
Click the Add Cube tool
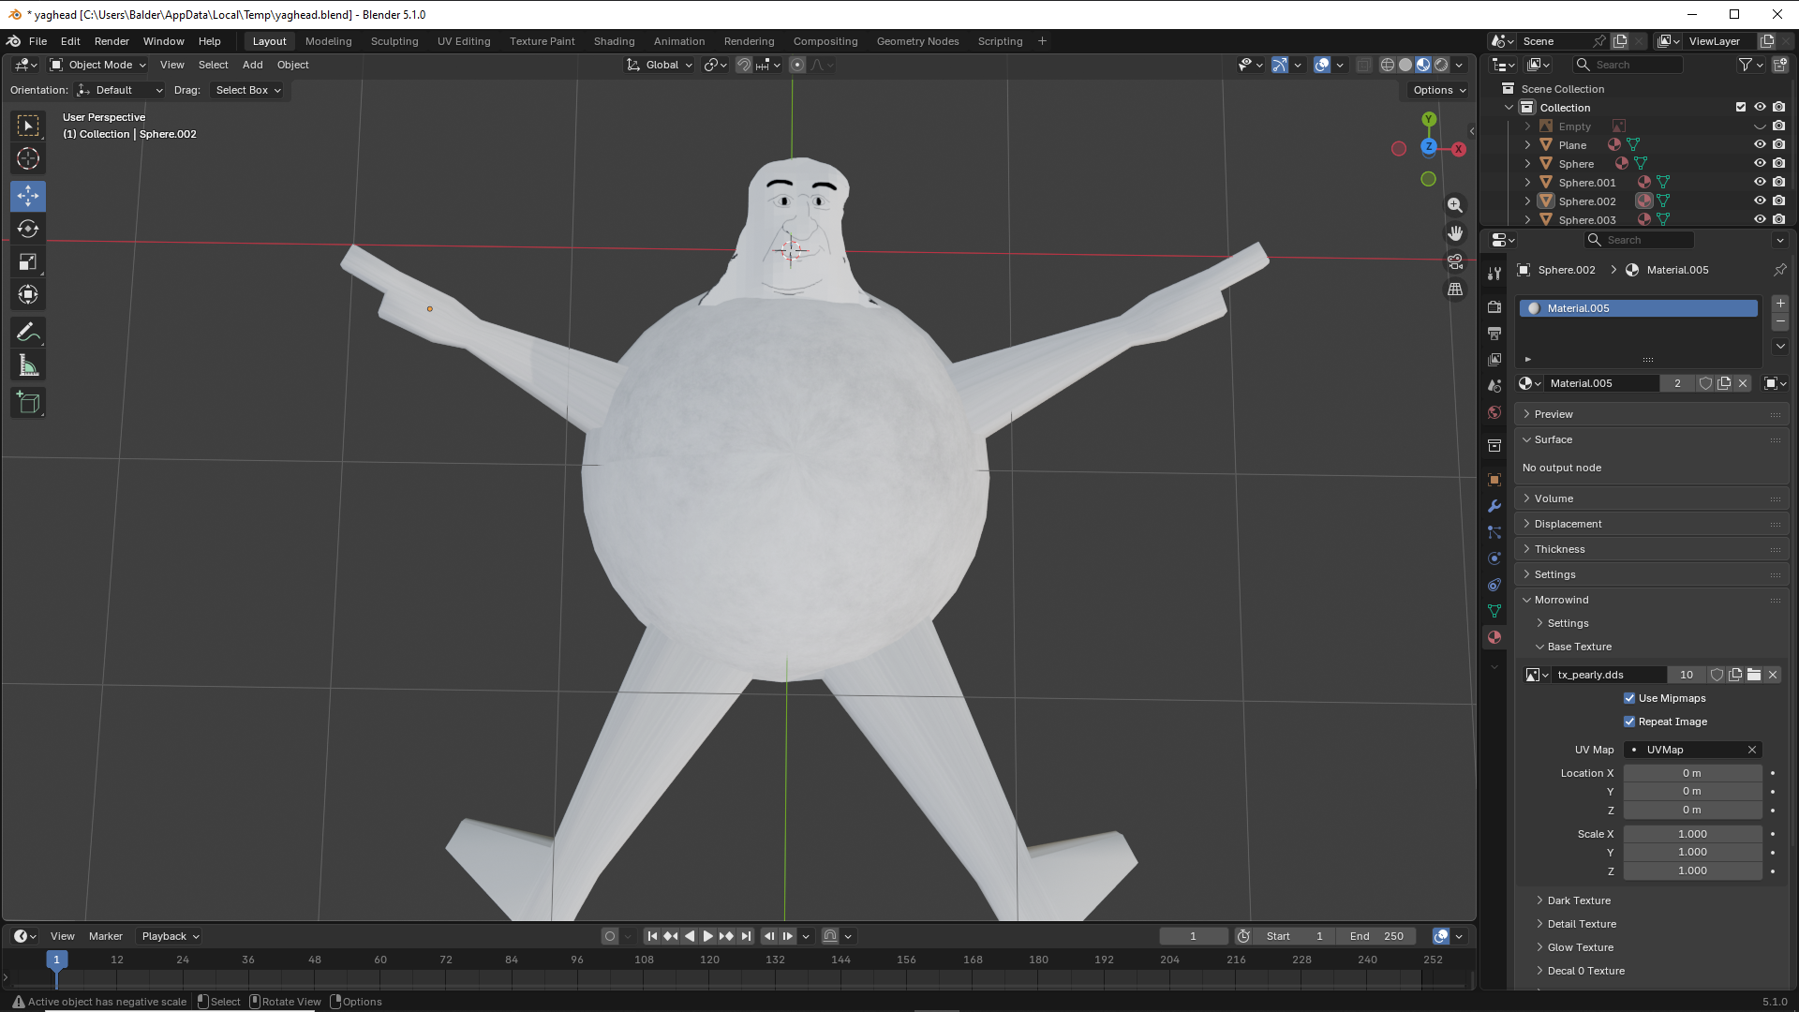[x=28, y=403]
